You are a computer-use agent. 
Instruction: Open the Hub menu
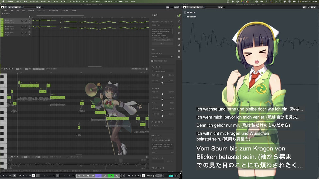pos(126,1)
